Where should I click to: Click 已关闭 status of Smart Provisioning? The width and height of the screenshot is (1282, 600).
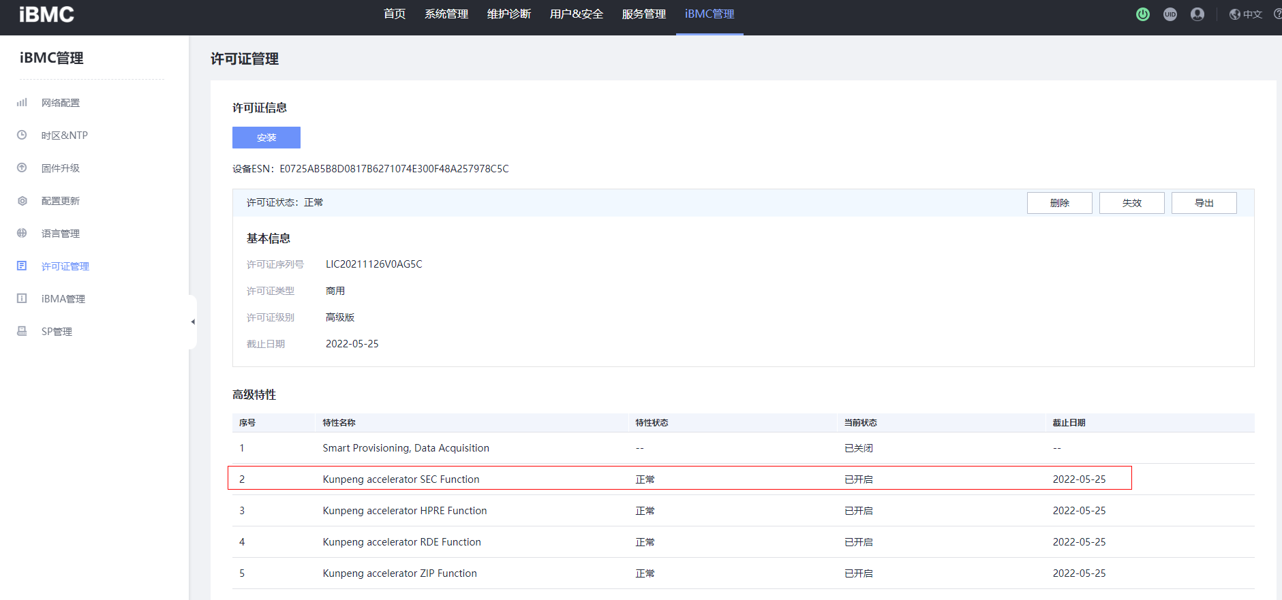859,448
